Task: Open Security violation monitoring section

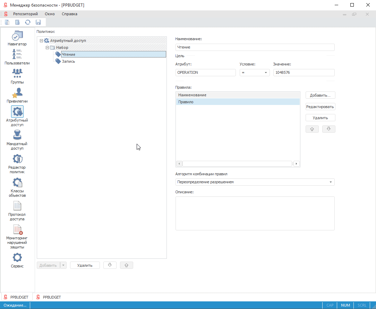Action: (17, 230)
